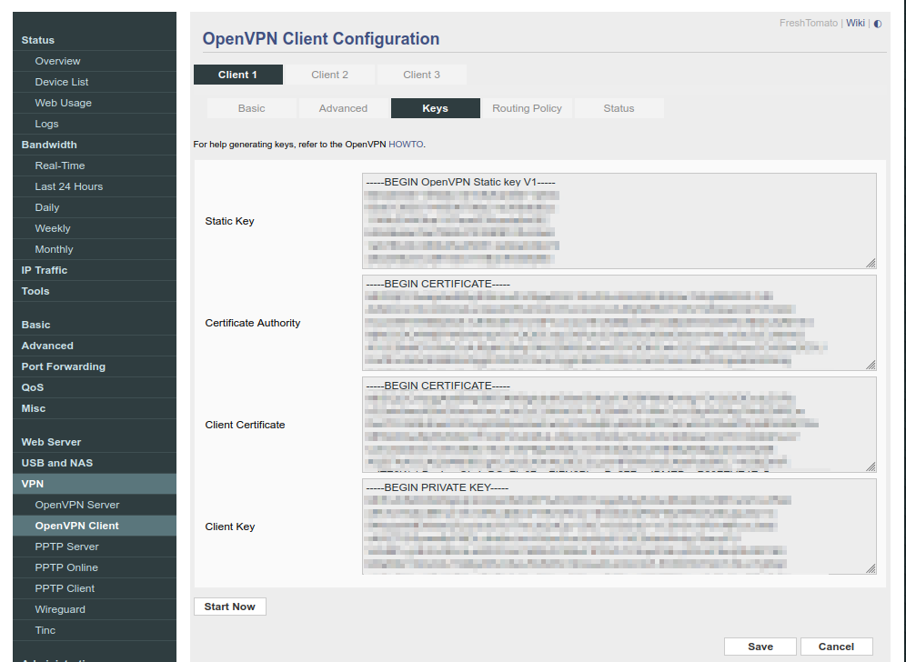Open the Wiki link
The width and height of the screenshot is (906, 662).
click(855, 23)
